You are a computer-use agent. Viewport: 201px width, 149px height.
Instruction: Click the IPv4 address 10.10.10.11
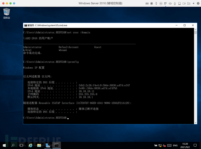pos(87,91)
